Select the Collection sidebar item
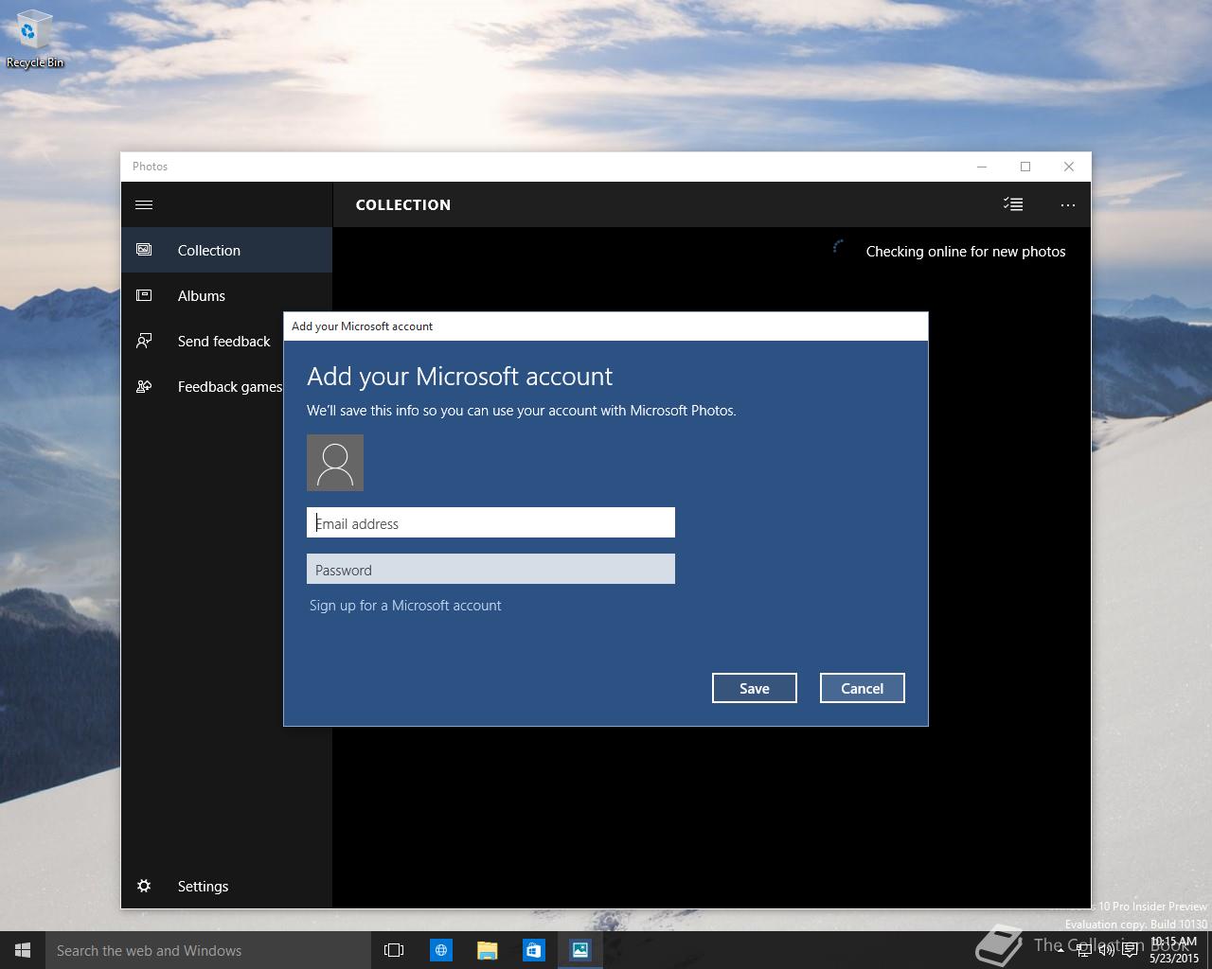Viewport: 1212px width, 969px height. [x=226, y=250]
